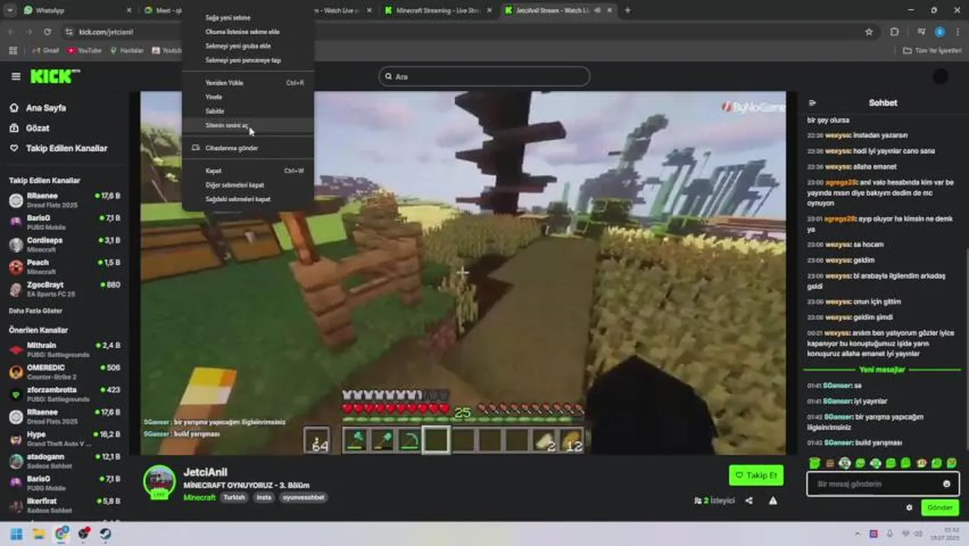Open the Hype Grand Theft Auto V channel
The image size is (969, 546).
point(64,438)
